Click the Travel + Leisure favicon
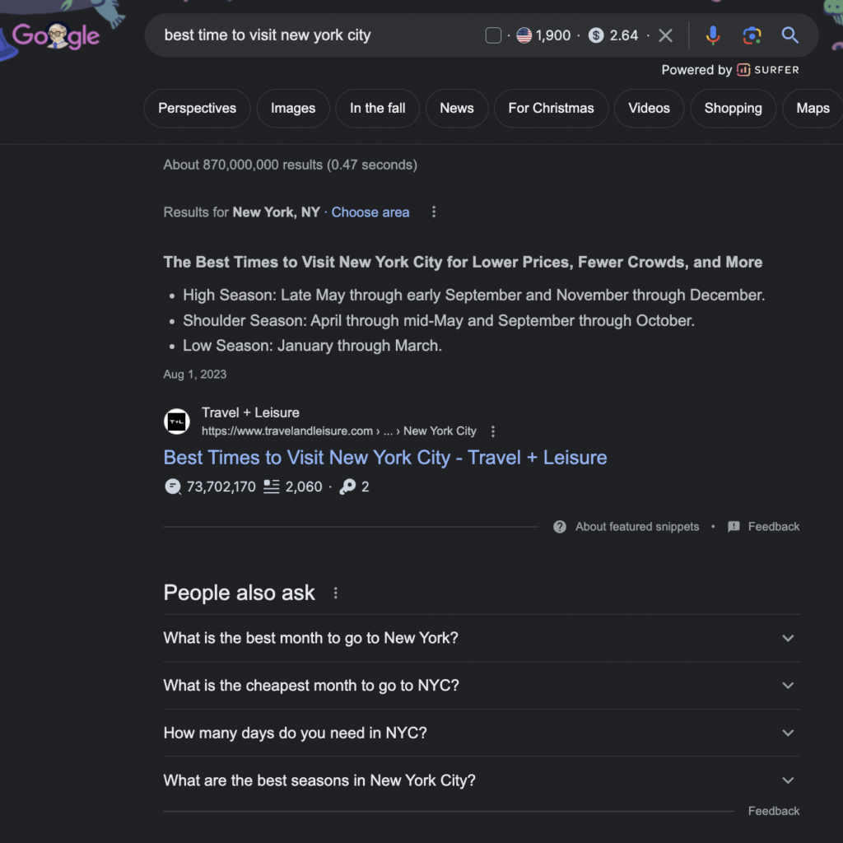 [x=177, y=421]
